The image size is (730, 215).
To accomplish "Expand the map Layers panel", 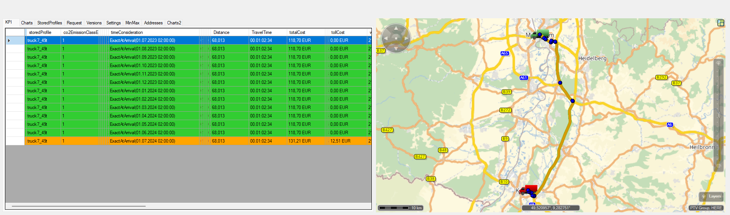I will point(711,197).
